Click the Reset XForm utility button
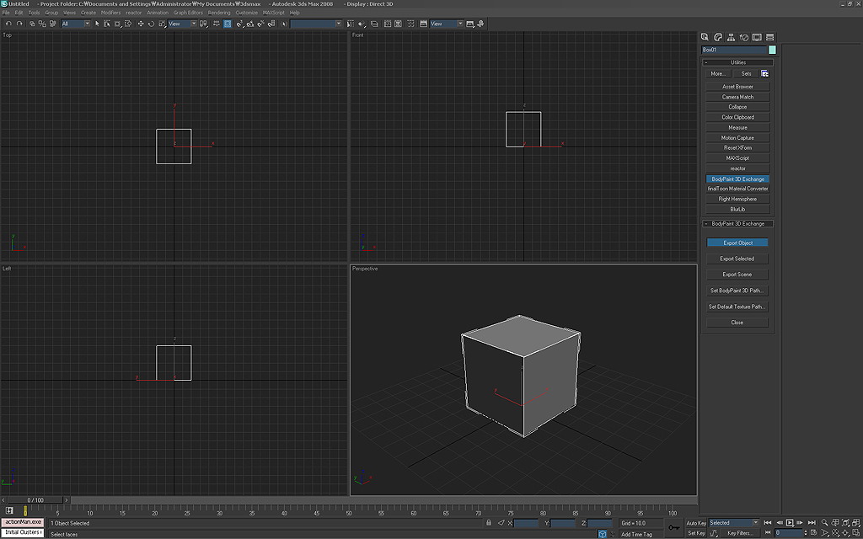863x539 pixels. (737, 148)
